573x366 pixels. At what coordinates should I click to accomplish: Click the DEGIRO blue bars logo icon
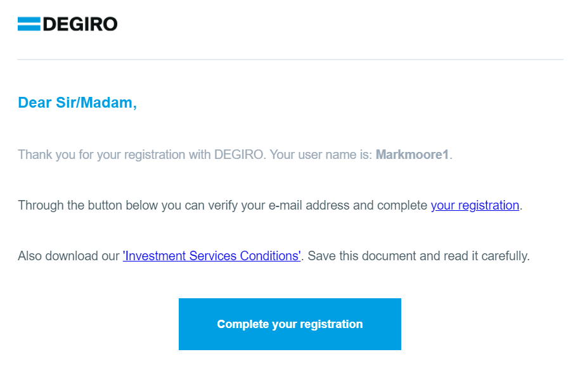[x=29, y=25]
